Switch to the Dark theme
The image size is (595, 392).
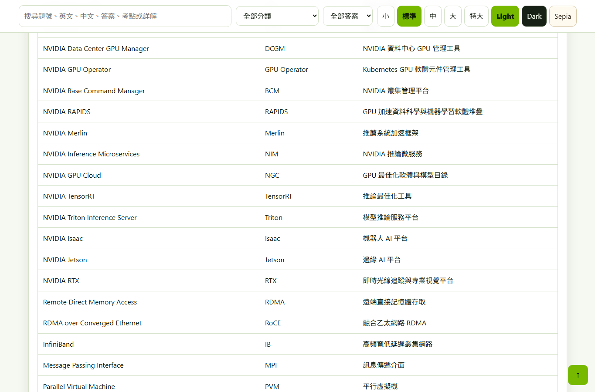[534, 16]
